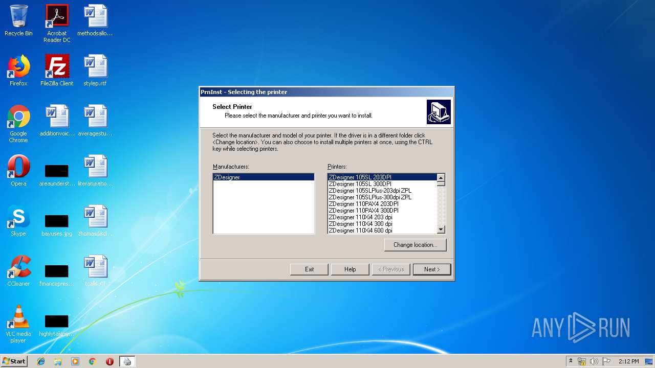655x368 pixels.
Task: Open the Recycle Bin desktop icon
Action: click(18, 20)
